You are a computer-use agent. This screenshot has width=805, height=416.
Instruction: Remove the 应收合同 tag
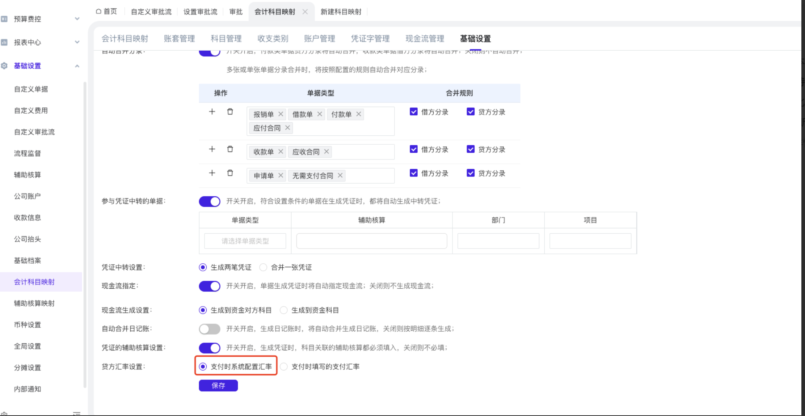pos(326,152)
